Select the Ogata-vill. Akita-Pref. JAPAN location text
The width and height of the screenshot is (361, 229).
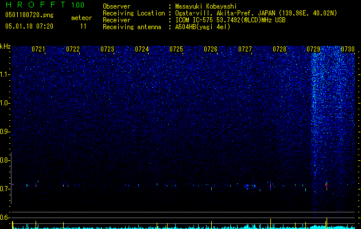(x=256, y=13)
